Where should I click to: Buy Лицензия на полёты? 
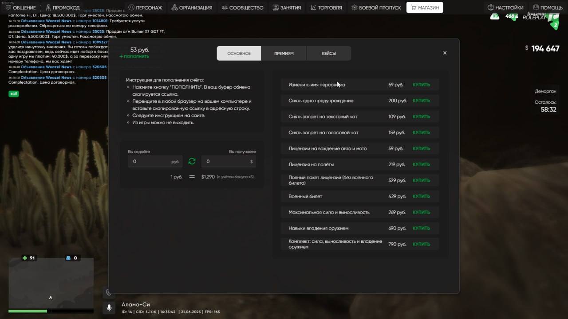pos(421,164)
